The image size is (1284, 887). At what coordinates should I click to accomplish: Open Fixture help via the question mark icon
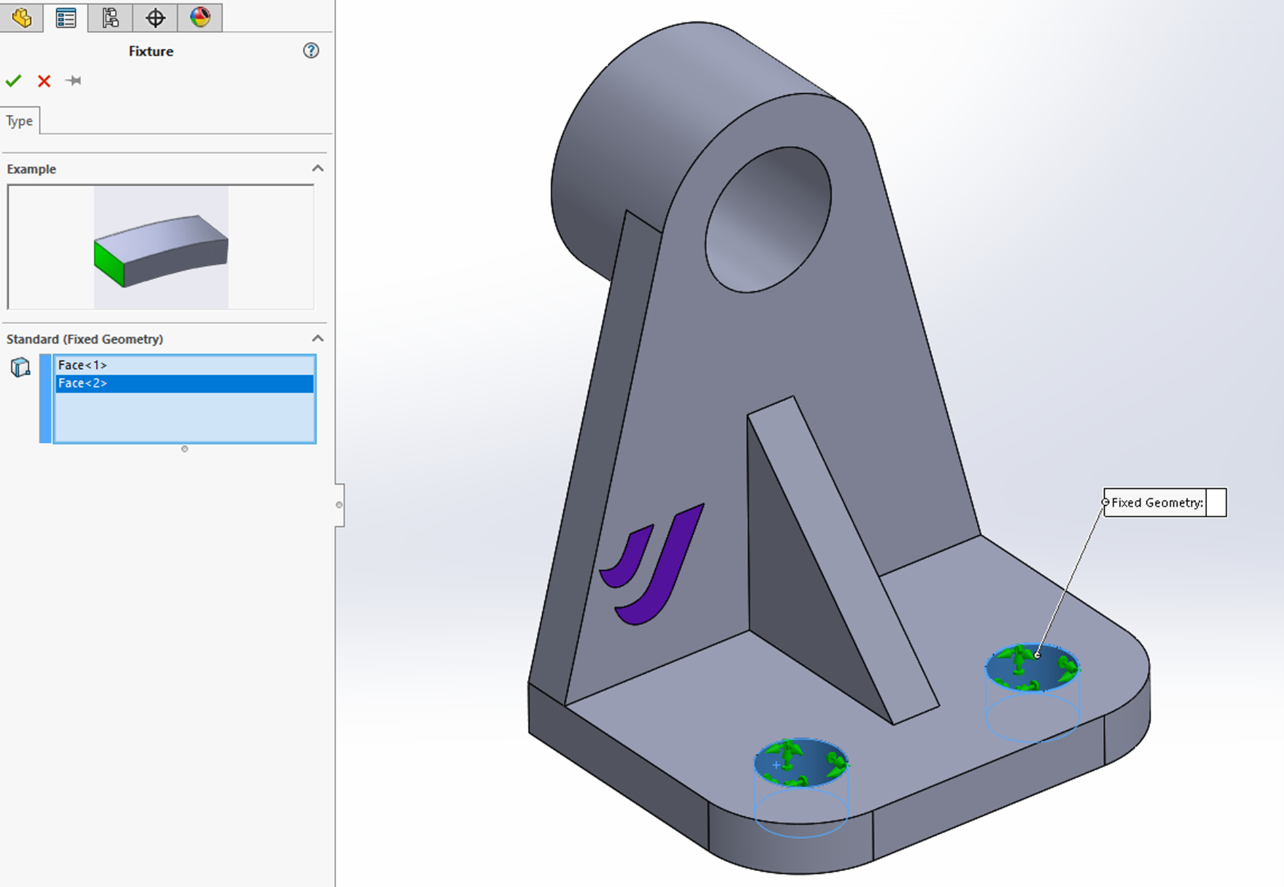coord(312,51)
